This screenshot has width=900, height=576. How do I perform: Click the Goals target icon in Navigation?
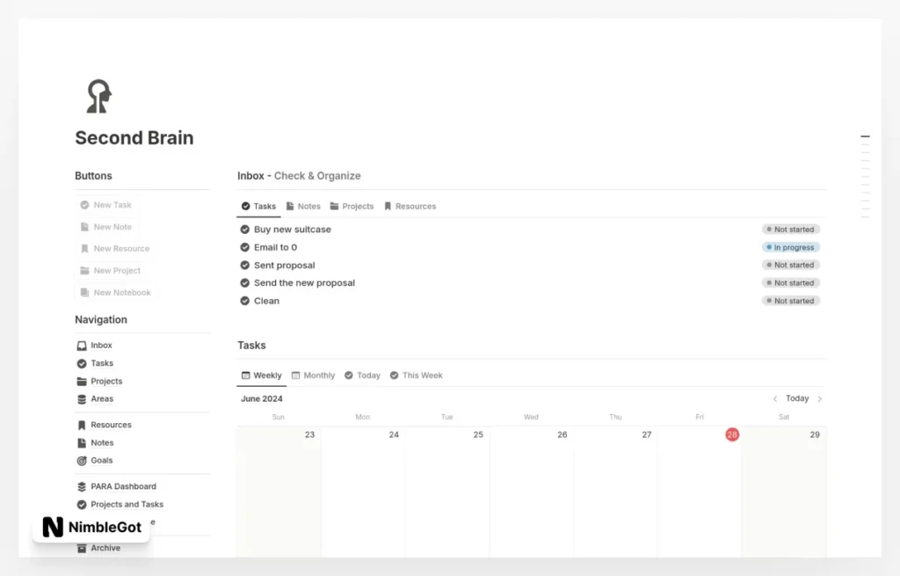pos(82,461)
